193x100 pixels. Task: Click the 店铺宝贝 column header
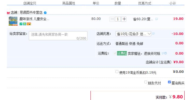click(x=30, y=3)
